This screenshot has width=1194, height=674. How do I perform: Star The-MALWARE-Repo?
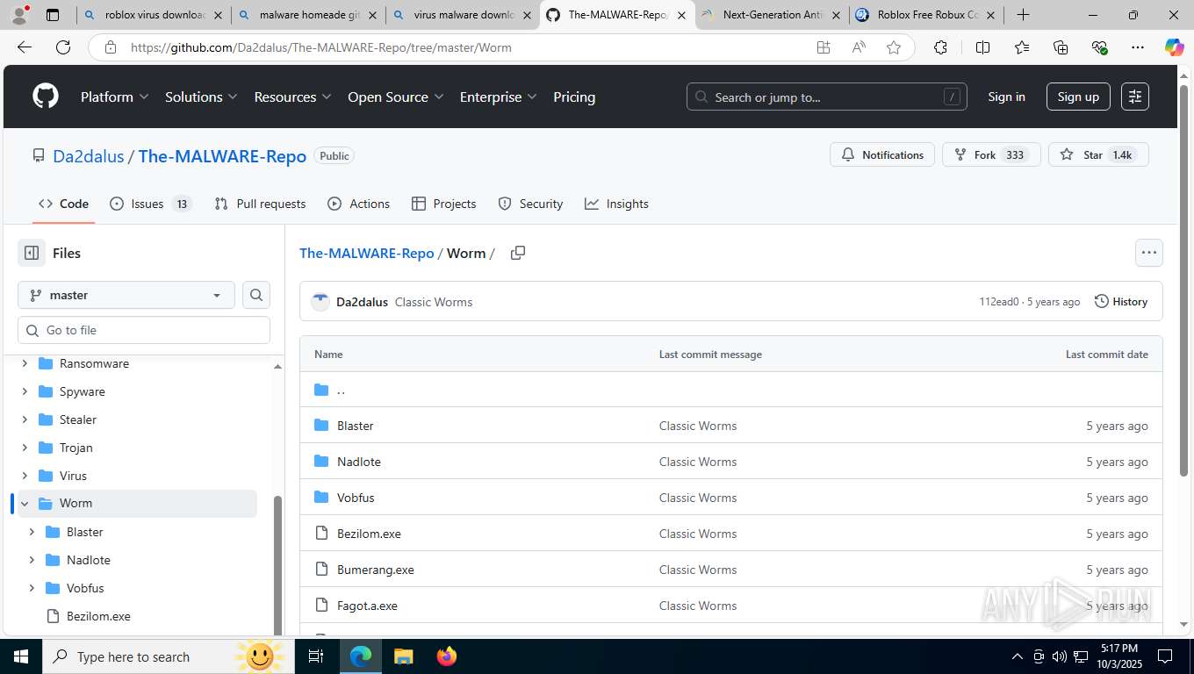tap(1098, 154)
